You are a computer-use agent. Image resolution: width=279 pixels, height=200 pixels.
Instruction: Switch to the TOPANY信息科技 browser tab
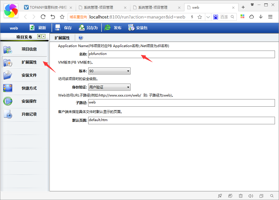pos(45,8)
